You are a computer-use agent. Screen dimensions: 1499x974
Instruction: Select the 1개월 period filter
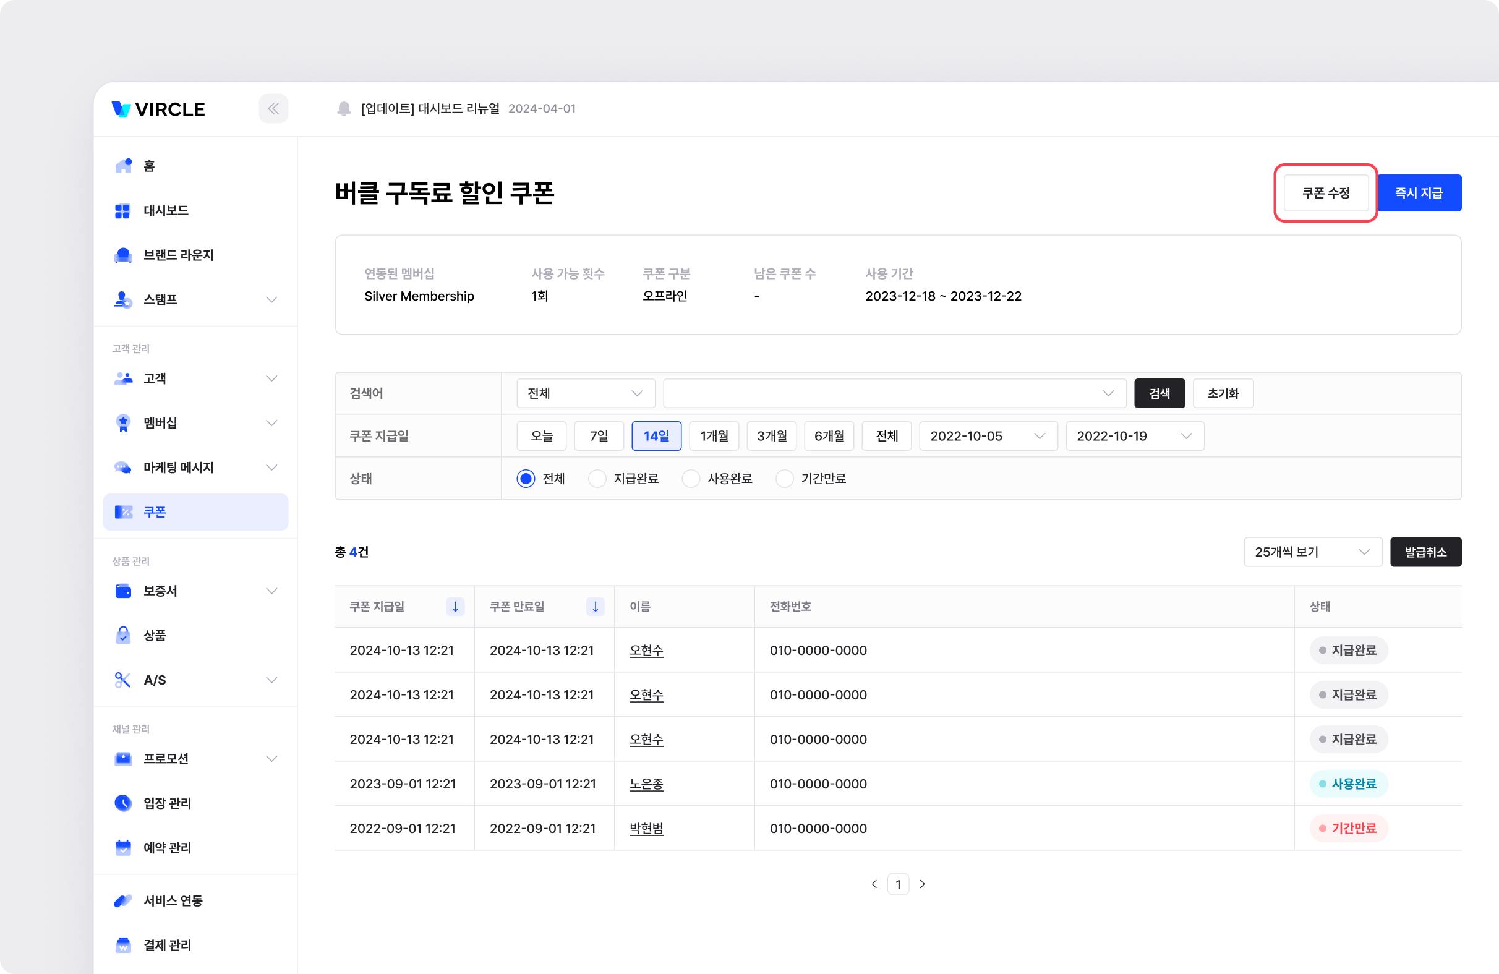[714, 436]
